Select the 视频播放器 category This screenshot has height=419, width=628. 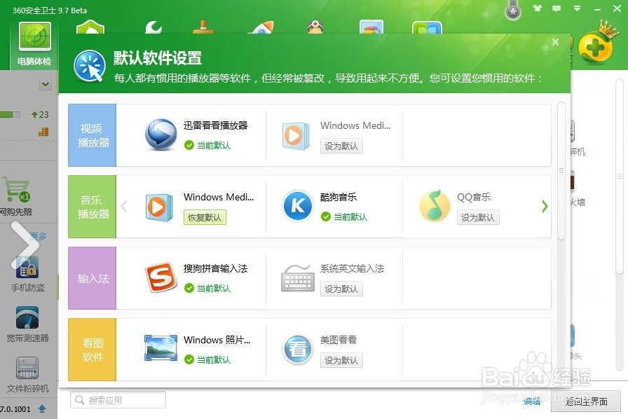click(92, 135)
